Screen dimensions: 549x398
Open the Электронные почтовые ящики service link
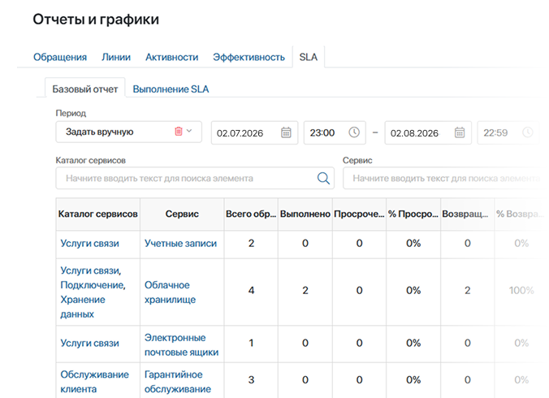coord(181,344)
